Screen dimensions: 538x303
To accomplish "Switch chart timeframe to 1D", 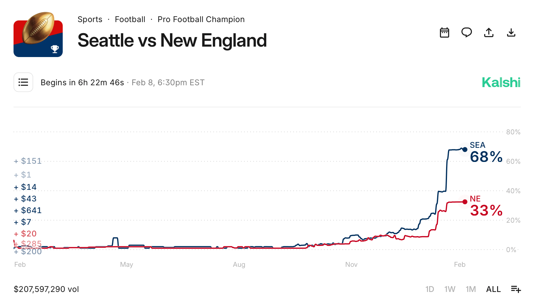I will coord(430,289).
